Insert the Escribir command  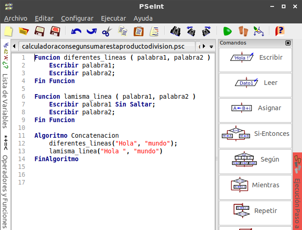255,58
